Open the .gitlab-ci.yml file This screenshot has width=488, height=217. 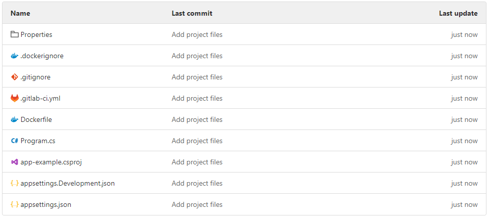click(x=40, y=98)
